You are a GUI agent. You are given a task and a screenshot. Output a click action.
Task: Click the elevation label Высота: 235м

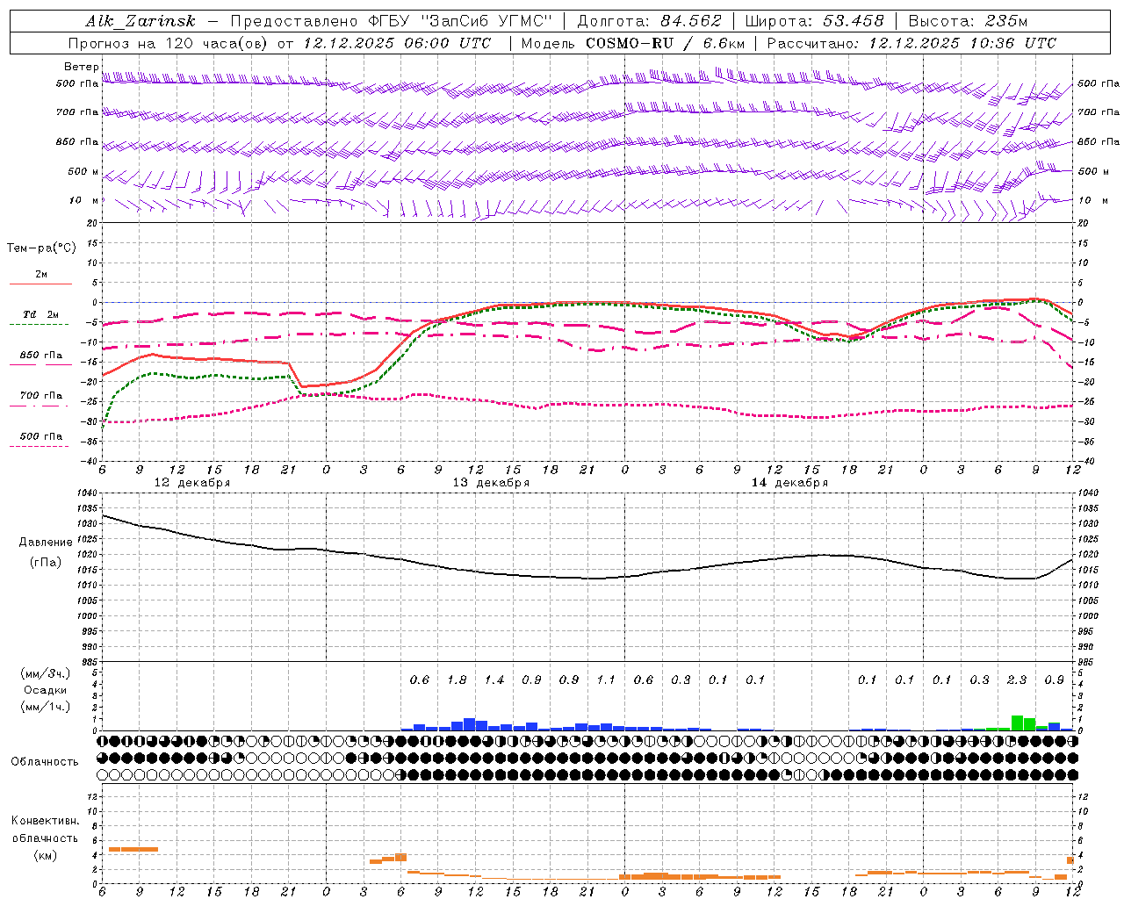pos(968,21)
